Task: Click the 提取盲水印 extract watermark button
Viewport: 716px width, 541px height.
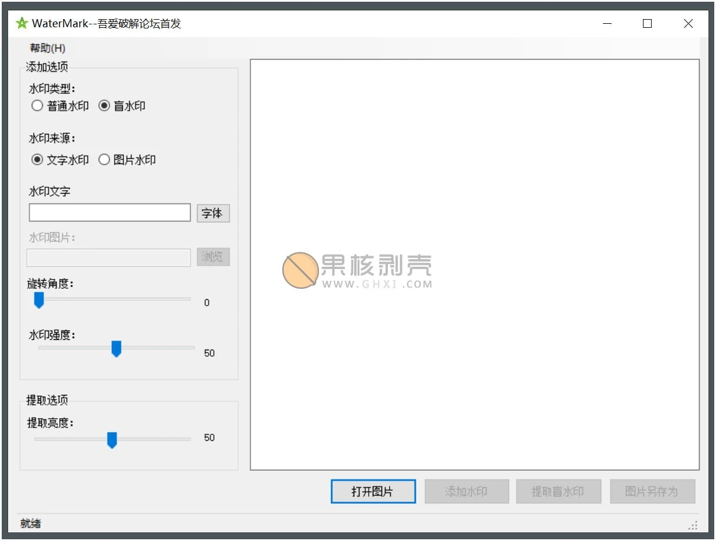Action: point(559,491)
